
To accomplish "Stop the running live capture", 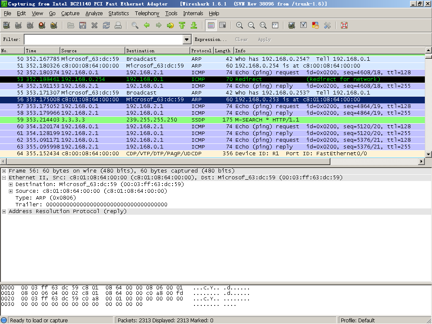I will (42, 26).
